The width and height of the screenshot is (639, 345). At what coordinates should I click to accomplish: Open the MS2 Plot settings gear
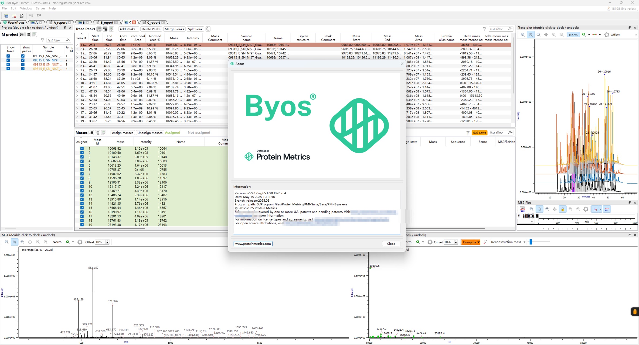pos(586,209)
